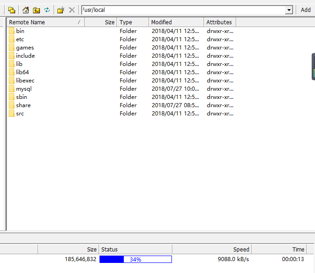Click the delete (X) toolbar icon

(72, 10)
